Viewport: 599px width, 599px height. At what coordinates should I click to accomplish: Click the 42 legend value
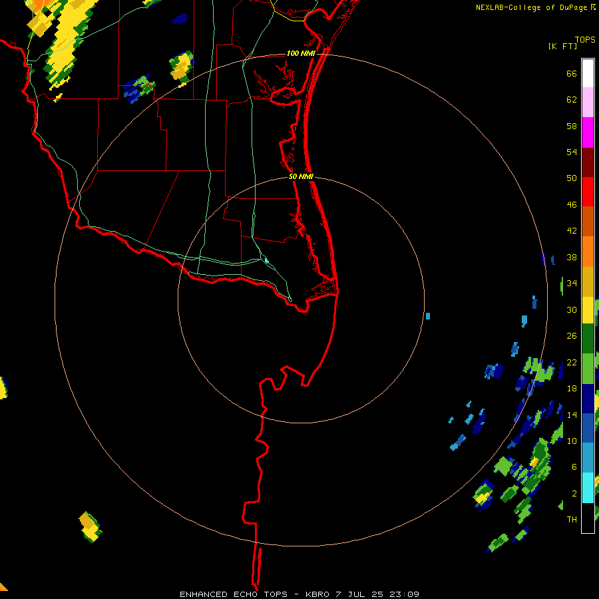coord(572,231)
